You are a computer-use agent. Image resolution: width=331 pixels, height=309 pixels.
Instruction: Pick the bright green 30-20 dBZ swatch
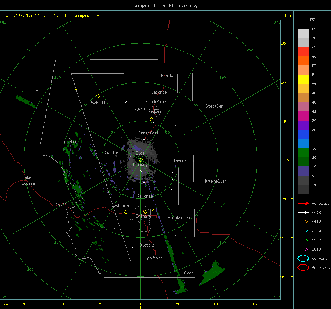pos(303,153)
